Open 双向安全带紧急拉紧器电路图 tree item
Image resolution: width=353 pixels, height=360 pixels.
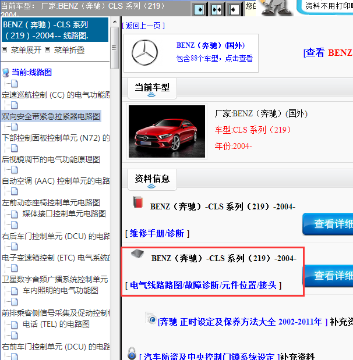coord(51,116)
